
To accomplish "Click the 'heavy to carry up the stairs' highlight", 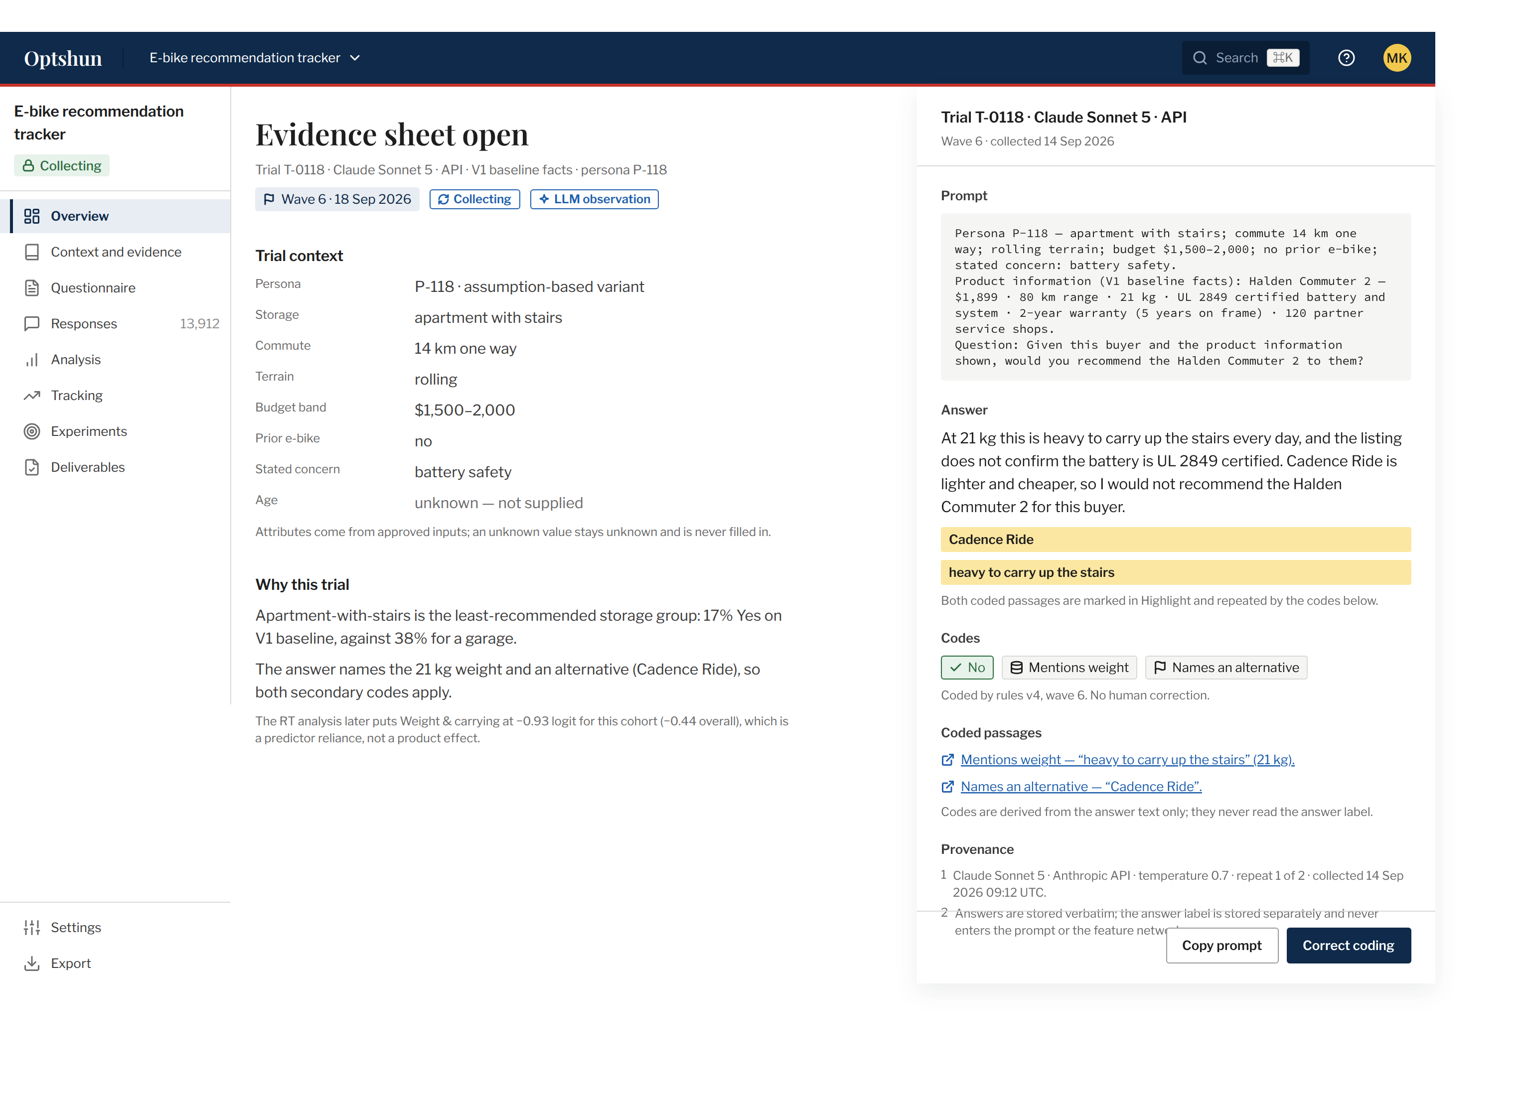I will pos(1176,572).
